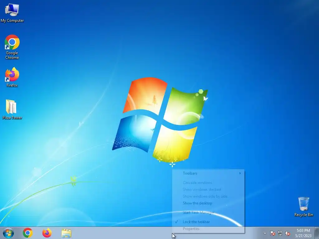Expand the Toolbars submenu
Viewport: 319px width, 239px height.
[x=208, y=173]
